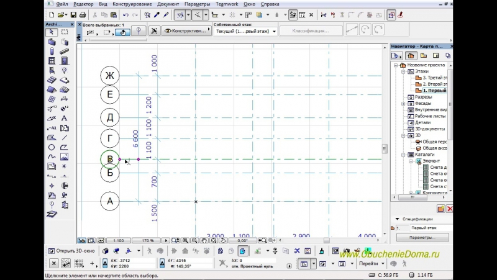
Task: Activate the Pan hand icon
Action: click(204, 240)
